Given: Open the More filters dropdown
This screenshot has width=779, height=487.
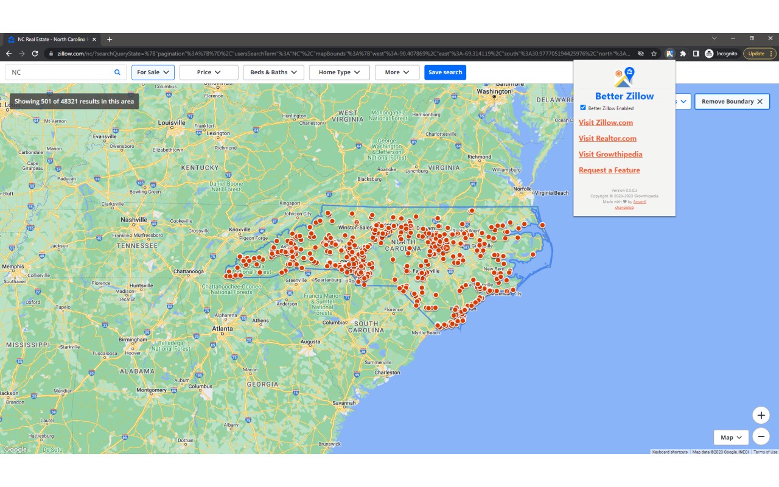Looking at the screenshot, I should click(397, 72).
